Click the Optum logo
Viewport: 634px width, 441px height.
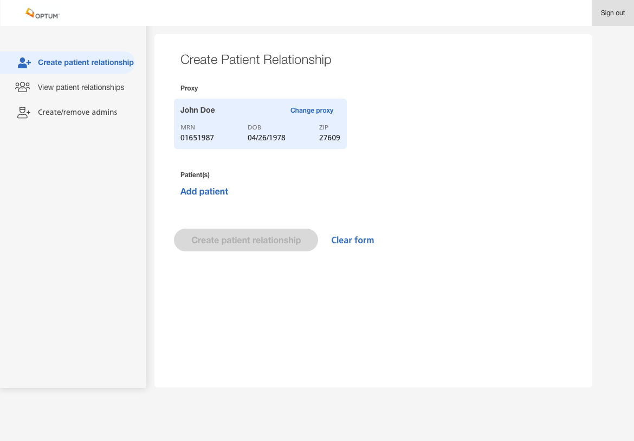[x=42, y=14]
